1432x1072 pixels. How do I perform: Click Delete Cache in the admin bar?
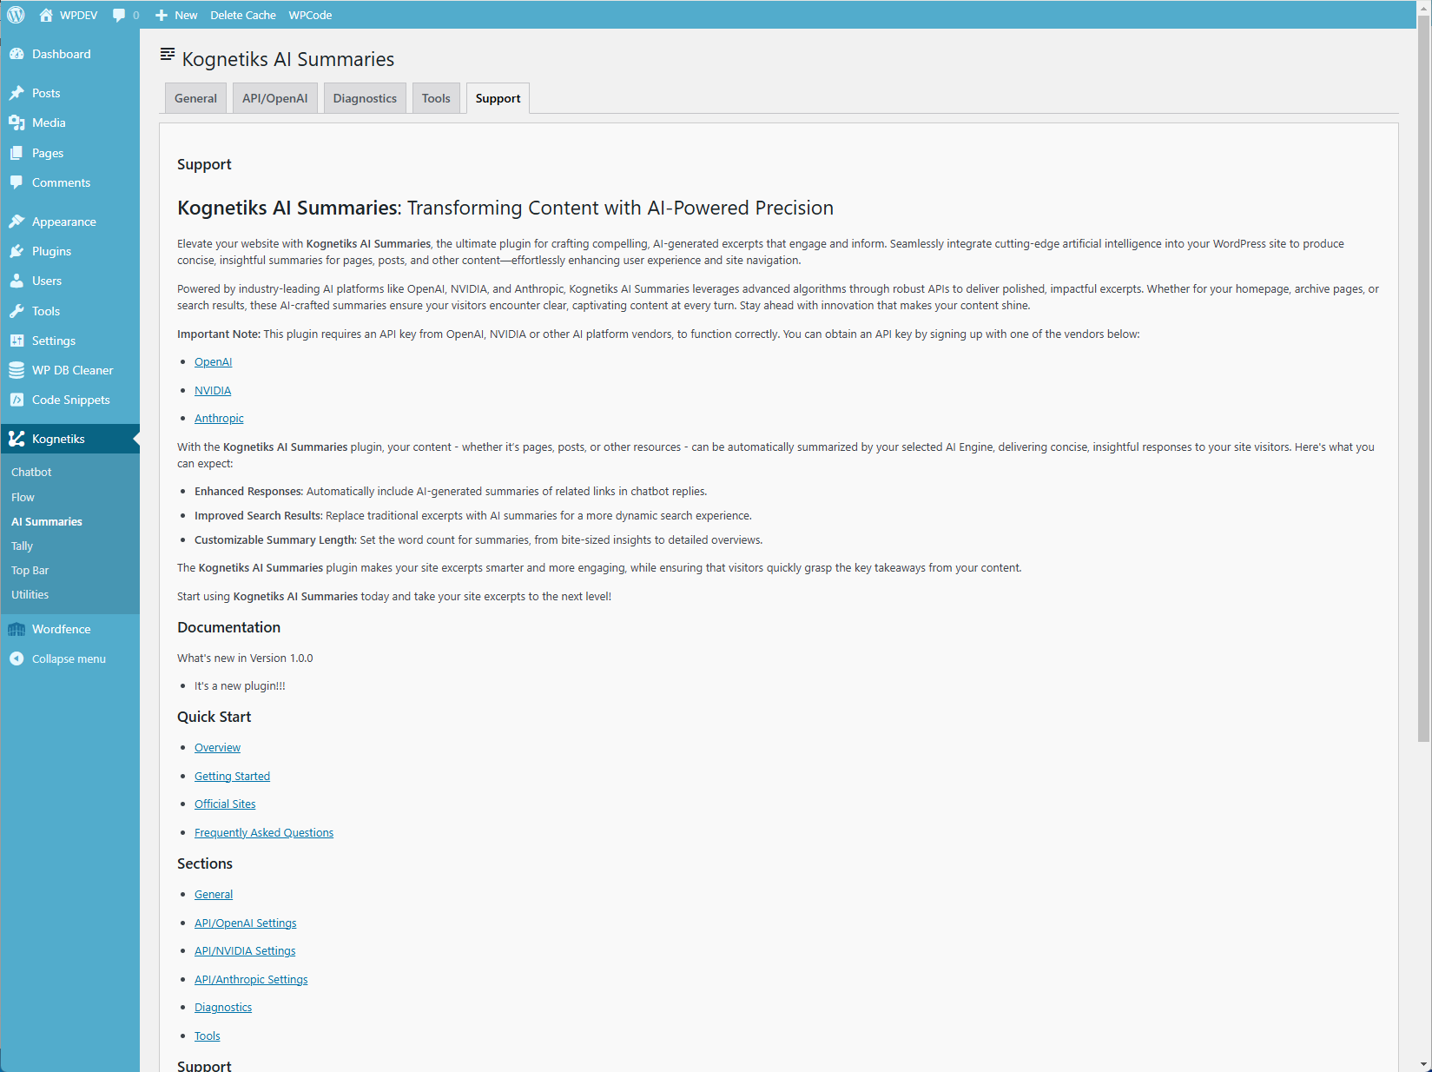click(243, 15)
